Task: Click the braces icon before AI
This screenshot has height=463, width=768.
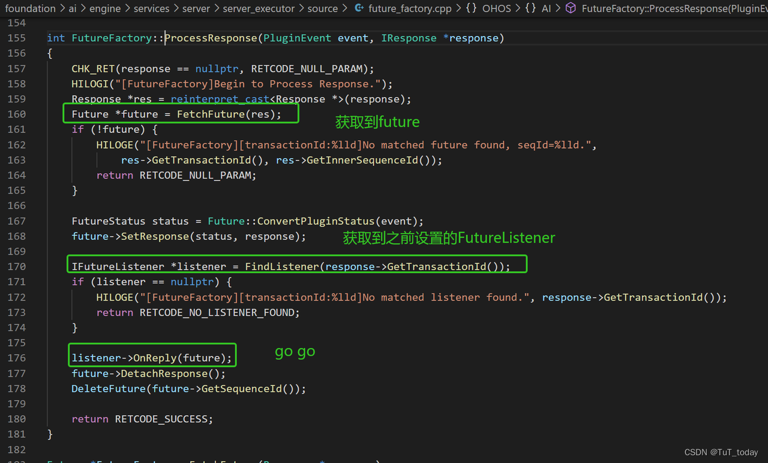Action: [x=530, y=8]
